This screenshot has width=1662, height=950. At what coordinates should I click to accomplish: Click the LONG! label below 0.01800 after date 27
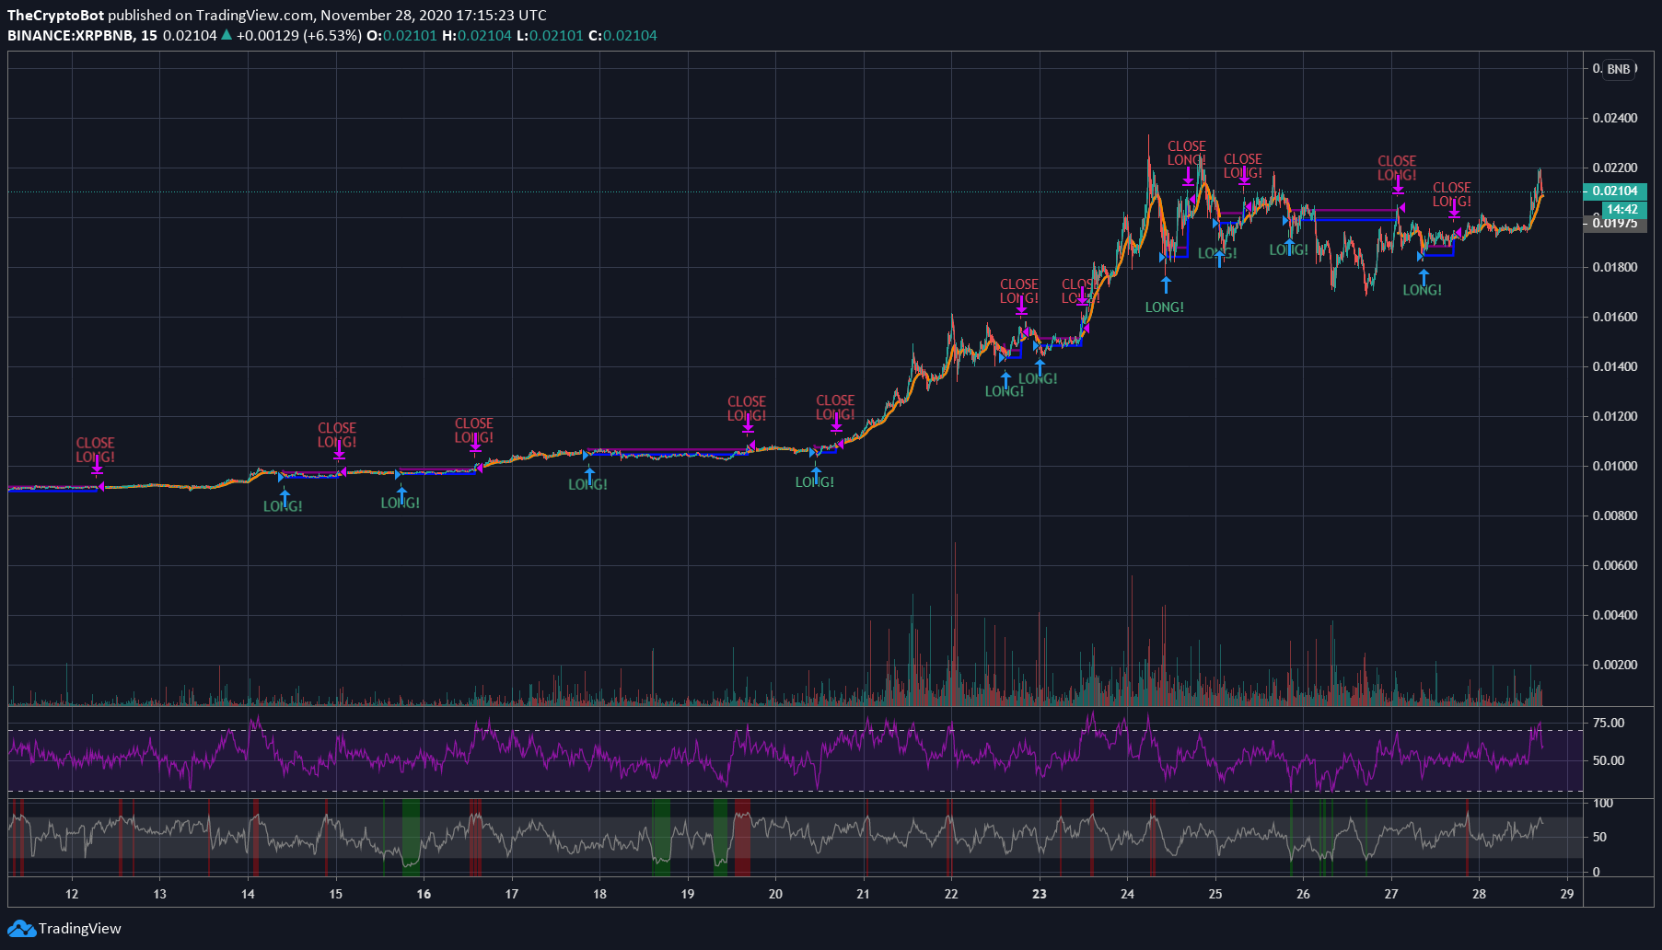click(1423, 290)
